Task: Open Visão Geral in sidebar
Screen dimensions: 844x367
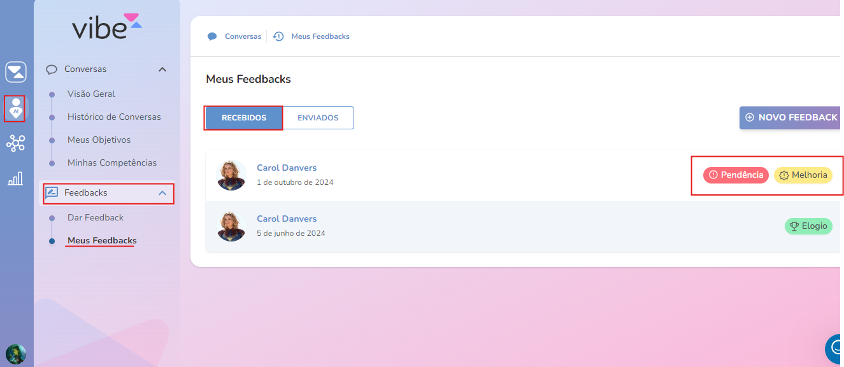Action: click(x=91, y=94)
